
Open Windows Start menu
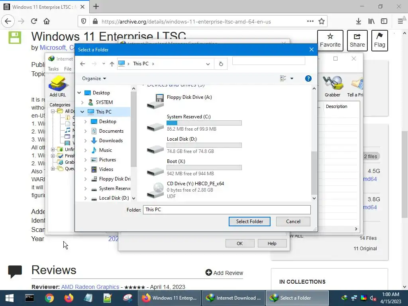(10, 298)
